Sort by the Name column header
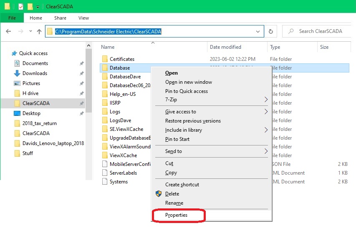Image resolution: width=356 pixels, height=228 pixels. [x=108, y=47]
